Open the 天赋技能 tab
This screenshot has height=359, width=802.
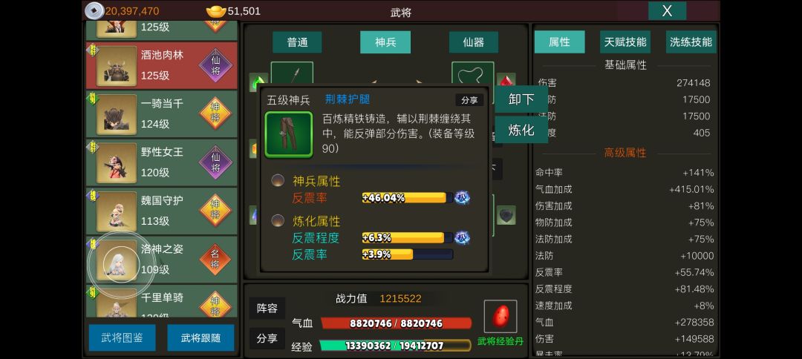(x=625, y=42)
